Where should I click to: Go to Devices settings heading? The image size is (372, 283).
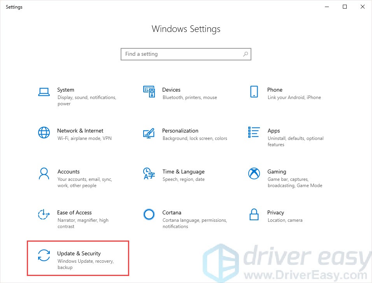(171, 90)
